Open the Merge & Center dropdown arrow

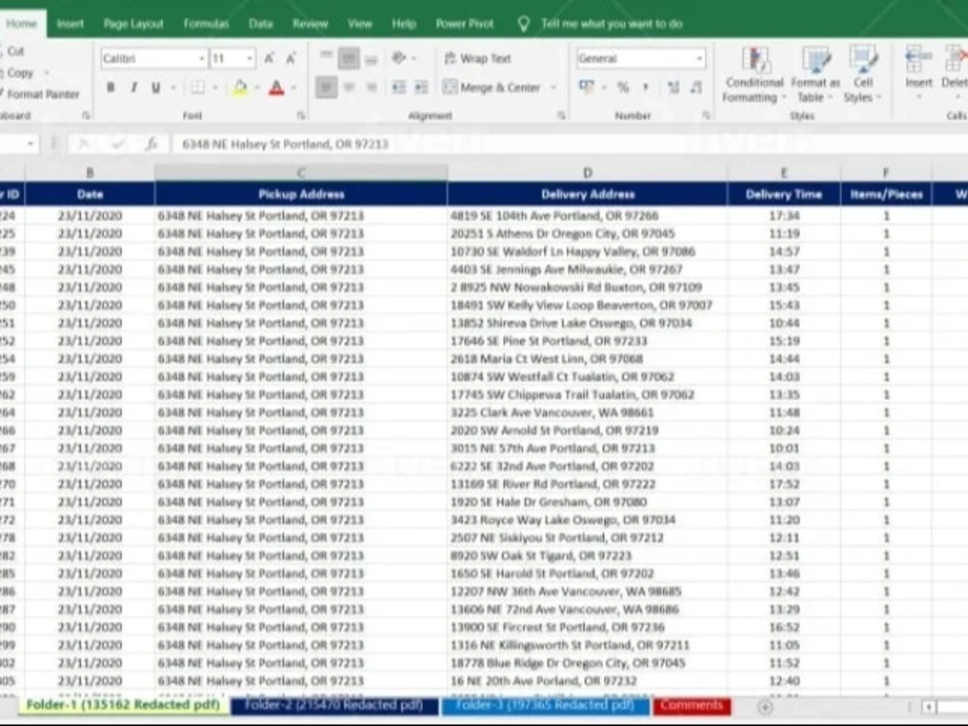(553, 88)
